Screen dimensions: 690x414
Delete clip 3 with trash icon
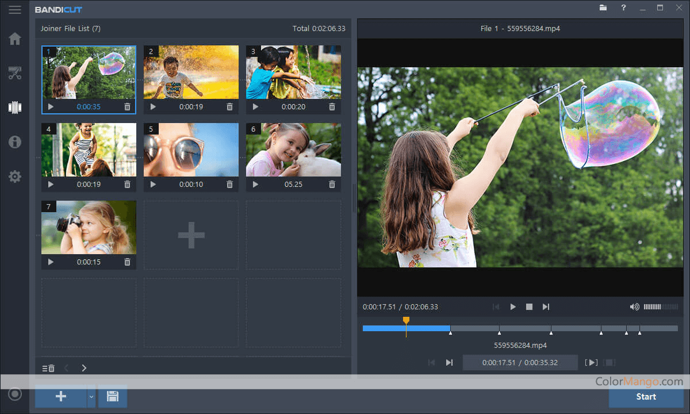[x=332, y=107]
